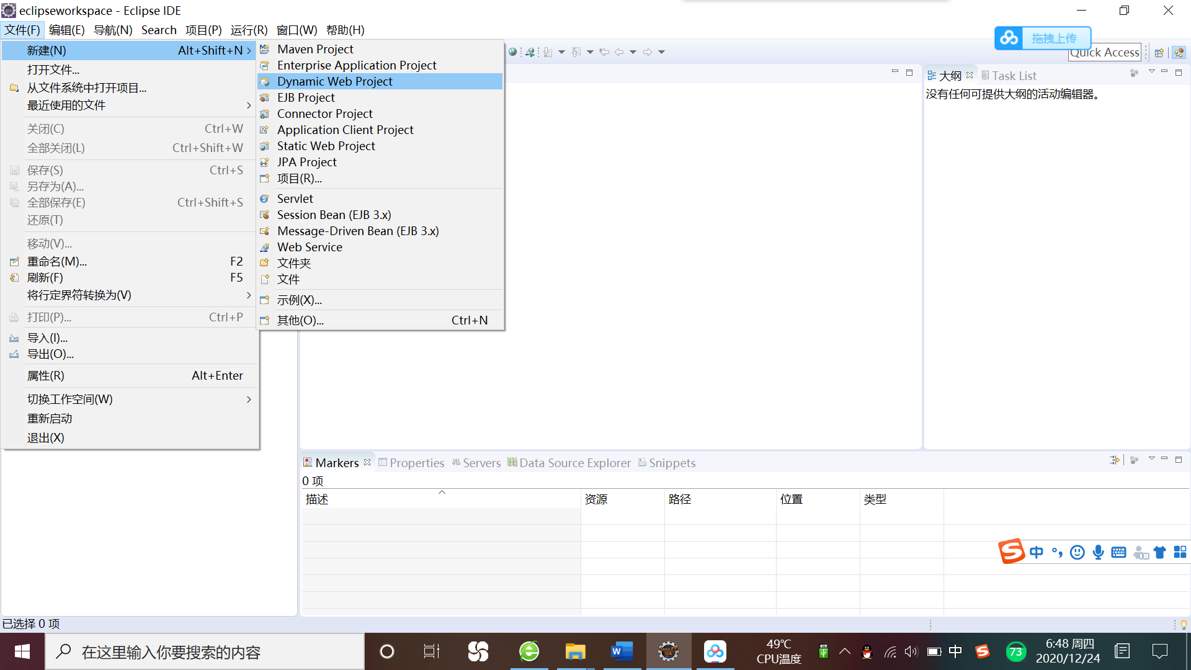1191x670 pixels.
Task: Click the Windows Start button
Action: click(22, 651)
